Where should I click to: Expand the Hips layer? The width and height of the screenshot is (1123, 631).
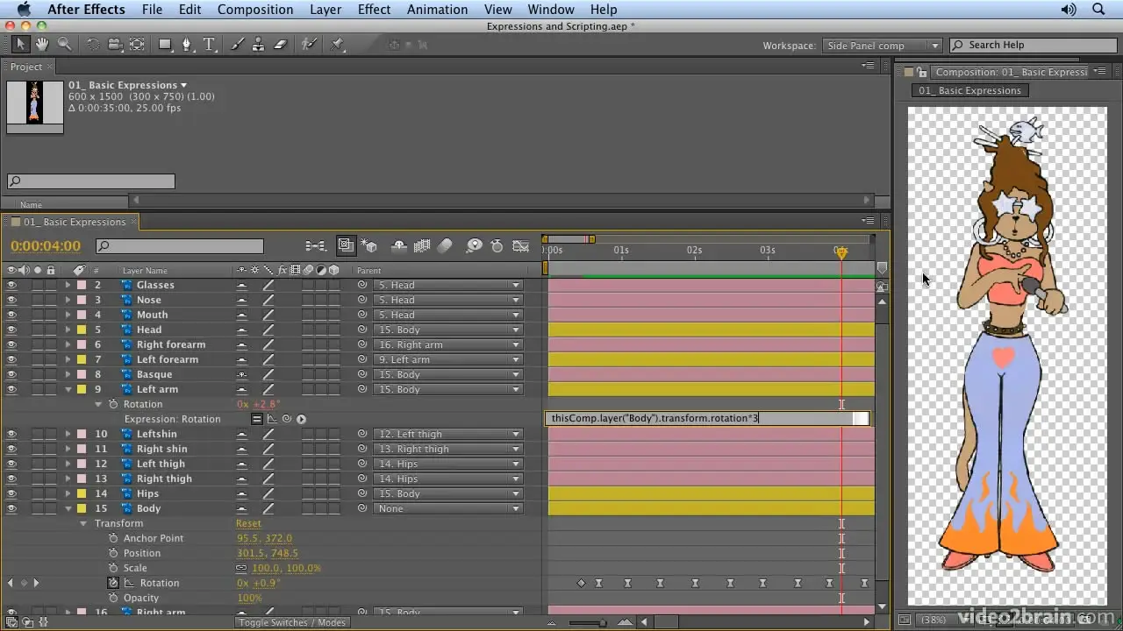click(68, 493)
